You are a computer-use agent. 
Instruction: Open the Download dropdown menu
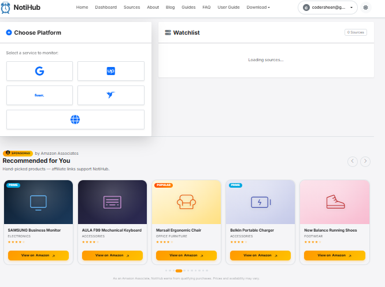tap(258, 8)
